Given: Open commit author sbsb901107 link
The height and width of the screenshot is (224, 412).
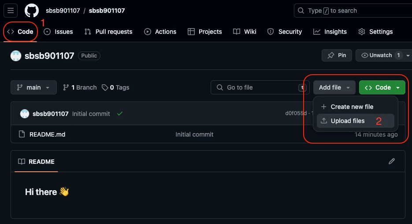Looking at the screenshot, I should [x=50, y=114].
